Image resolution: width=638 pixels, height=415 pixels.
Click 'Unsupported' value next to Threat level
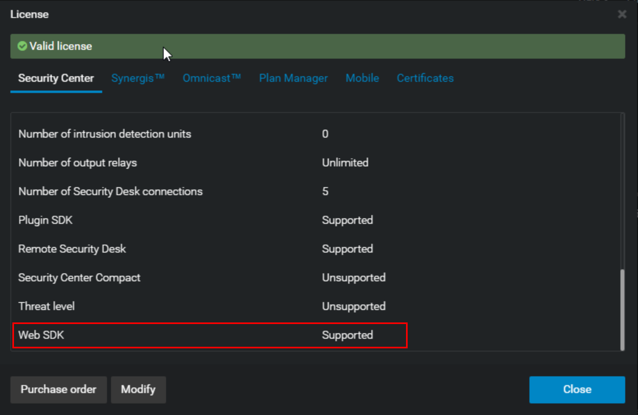[x=354, y=306]
